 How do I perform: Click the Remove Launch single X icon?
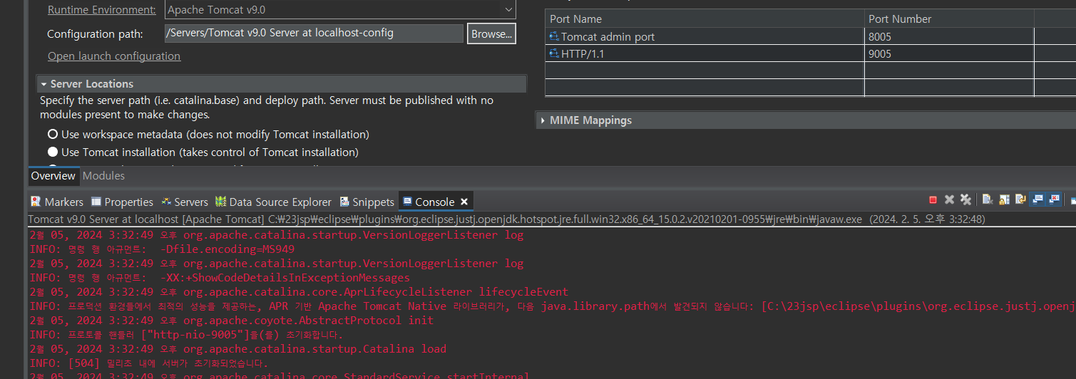click(x=949, y=200)
